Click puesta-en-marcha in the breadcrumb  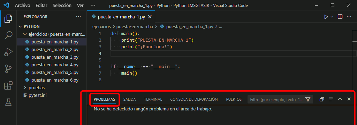click(135, 26)
